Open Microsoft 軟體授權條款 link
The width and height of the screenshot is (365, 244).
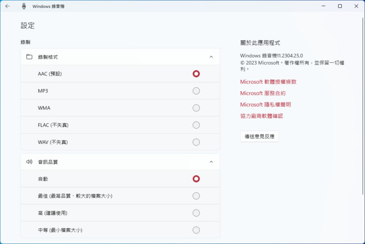tap(268, 82)
